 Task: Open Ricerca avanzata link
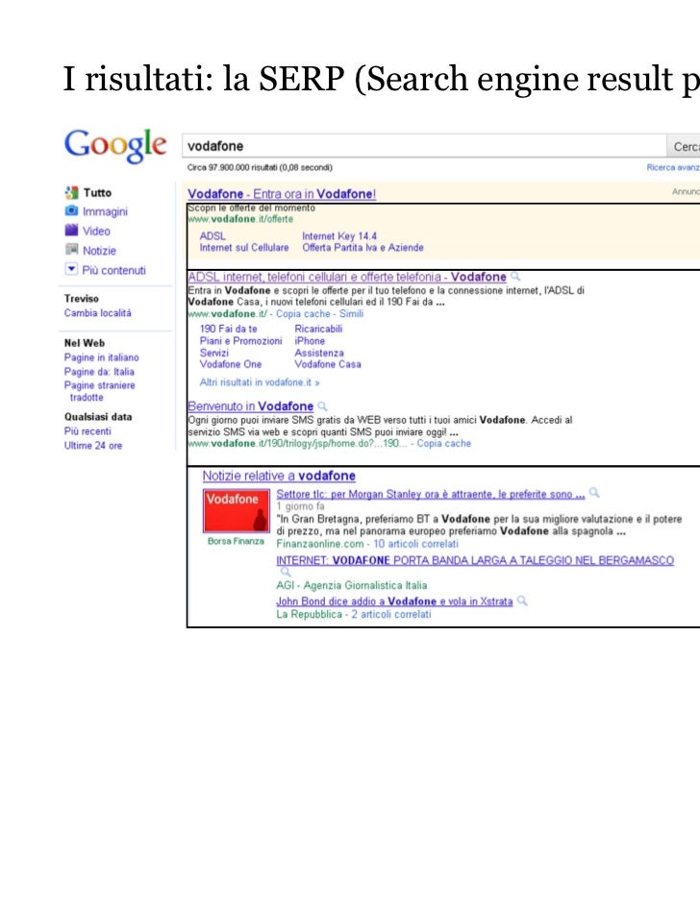pyautogui.click(x=673, y=167)
